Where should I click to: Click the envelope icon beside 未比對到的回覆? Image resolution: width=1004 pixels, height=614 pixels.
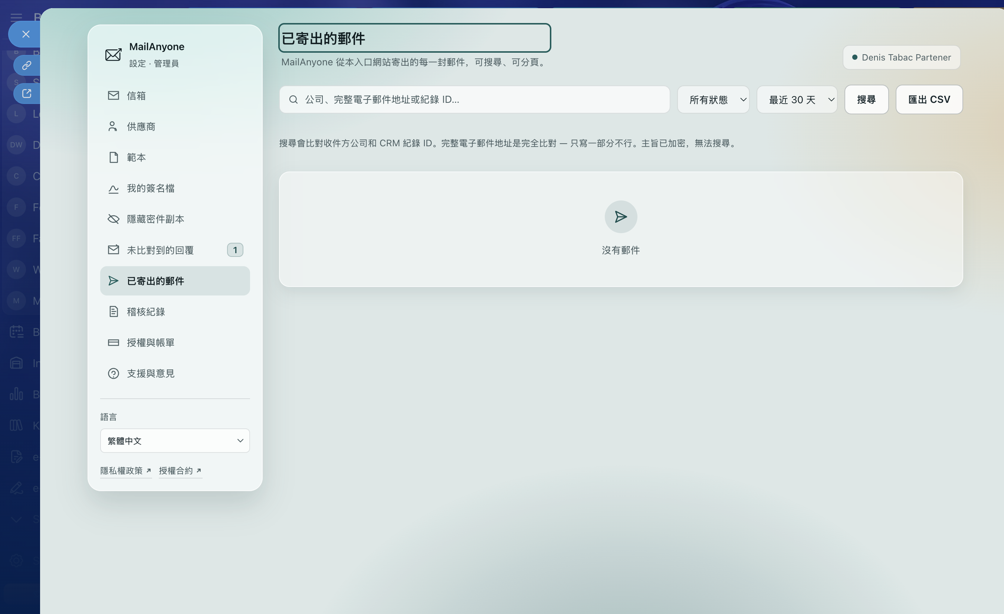point(113,249)
